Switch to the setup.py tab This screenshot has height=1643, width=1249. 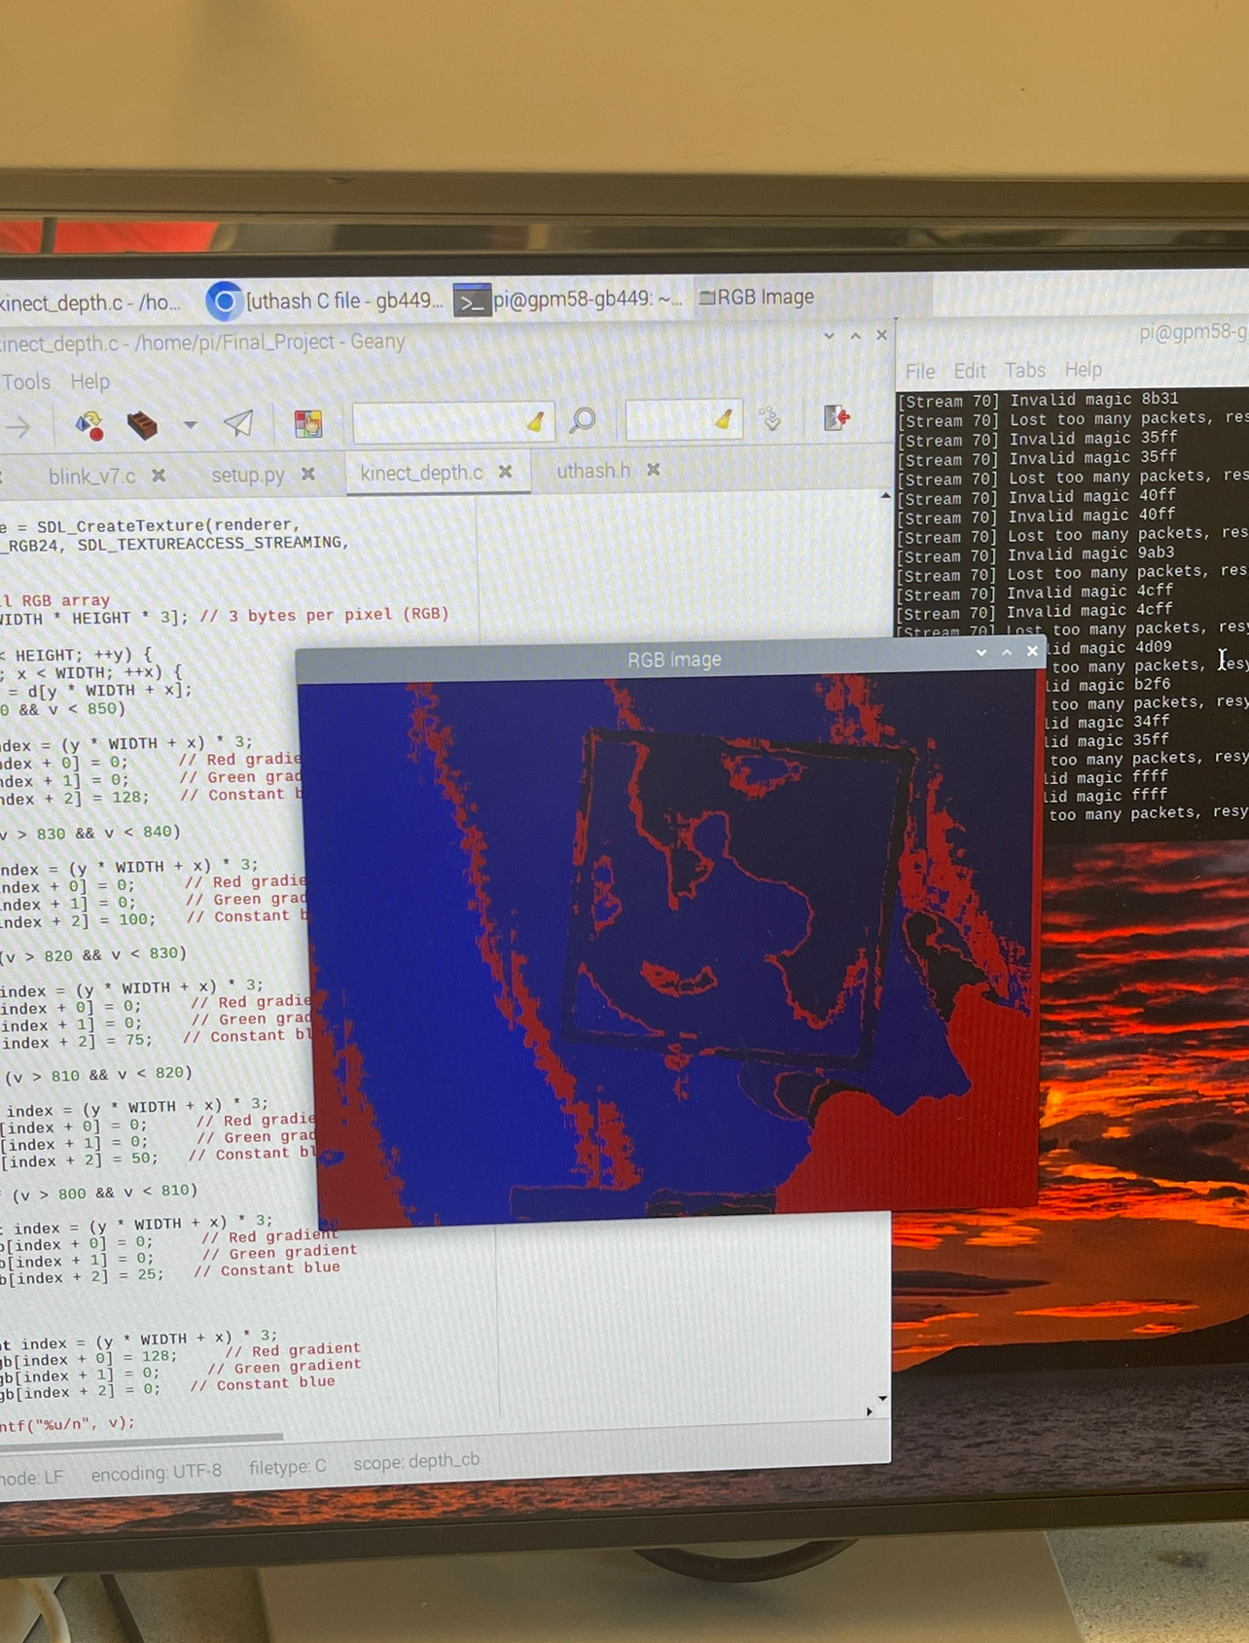click(248, 475)
